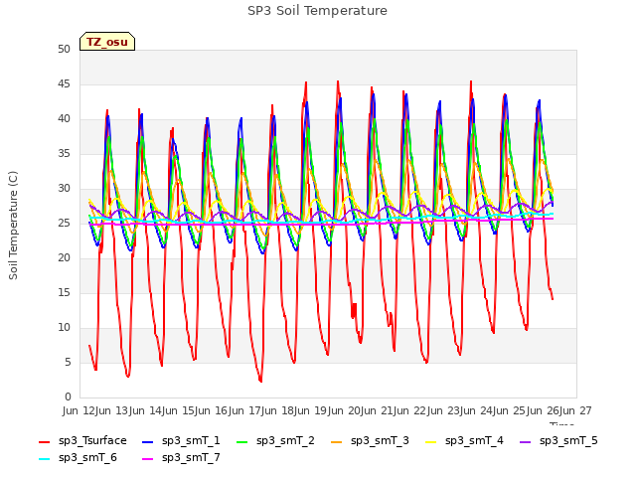Viewport: 636px width, 477px height.
Task: Select the sp3_smT_7 legend label
Action: [191, 458]
